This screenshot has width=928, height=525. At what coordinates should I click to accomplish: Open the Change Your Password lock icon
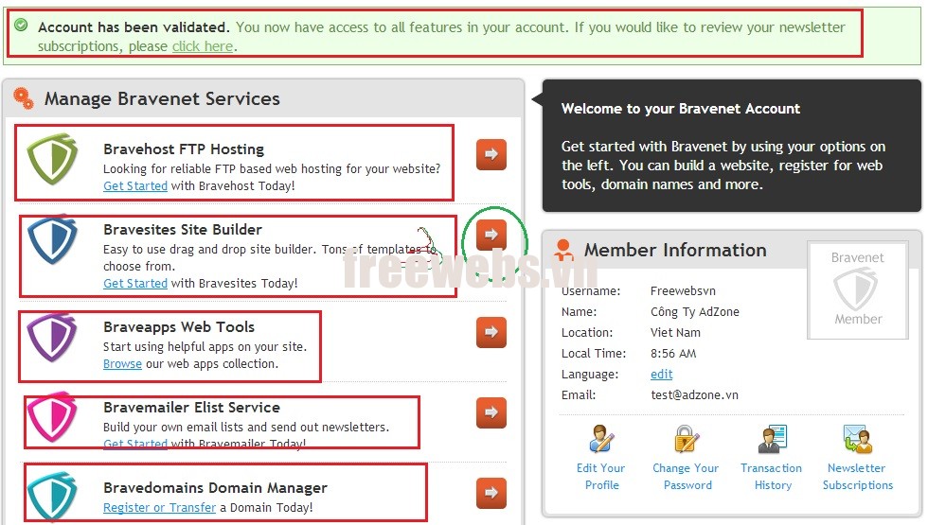687,440
